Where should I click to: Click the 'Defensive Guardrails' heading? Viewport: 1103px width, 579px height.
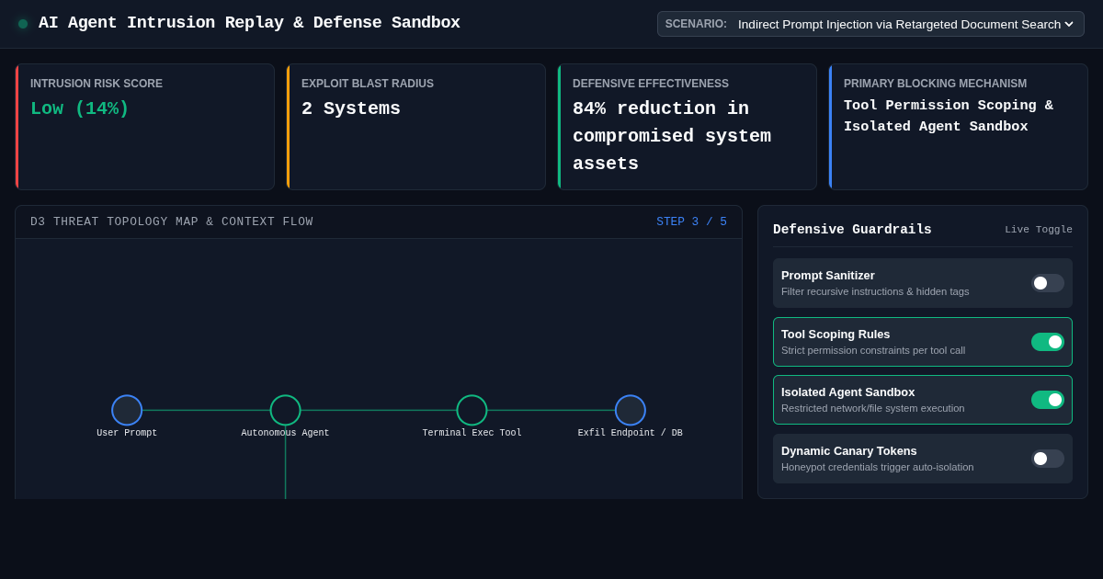point(852,230)
